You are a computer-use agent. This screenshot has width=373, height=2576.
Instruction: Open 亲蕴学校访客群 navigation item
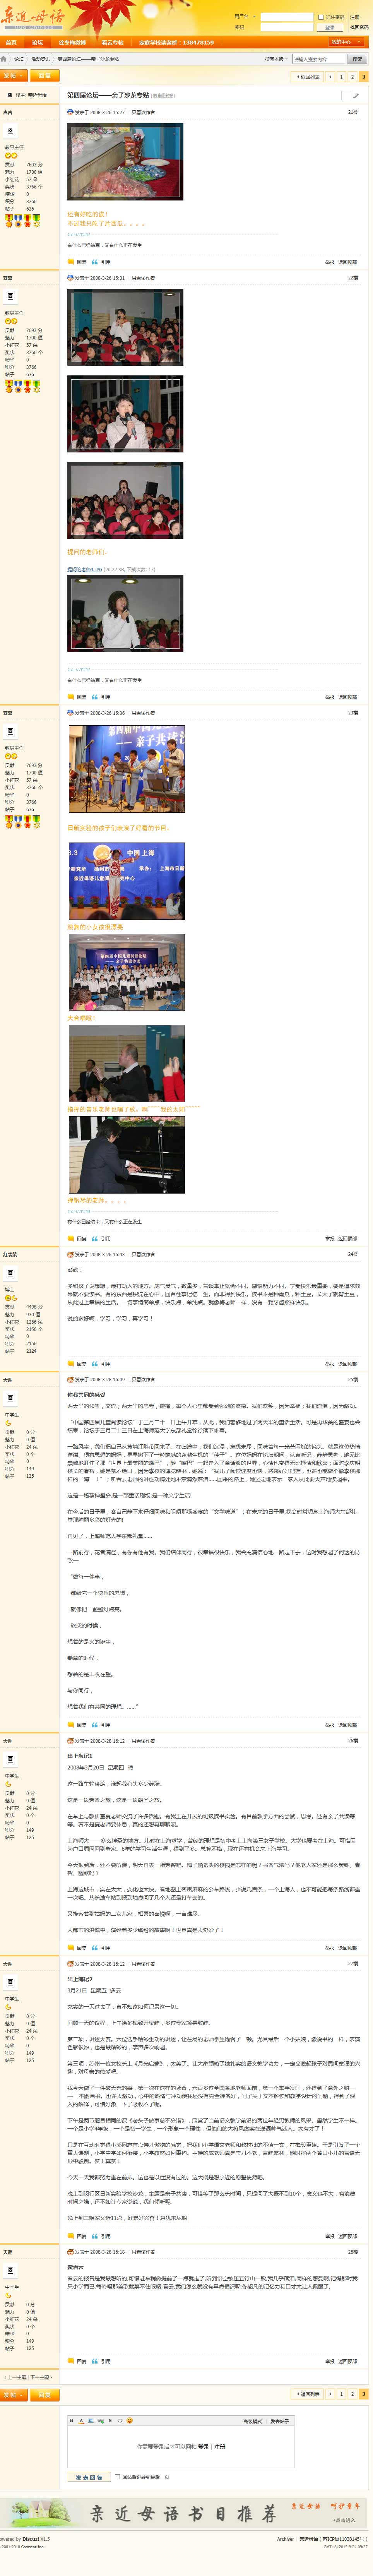[x=176, y=42]
